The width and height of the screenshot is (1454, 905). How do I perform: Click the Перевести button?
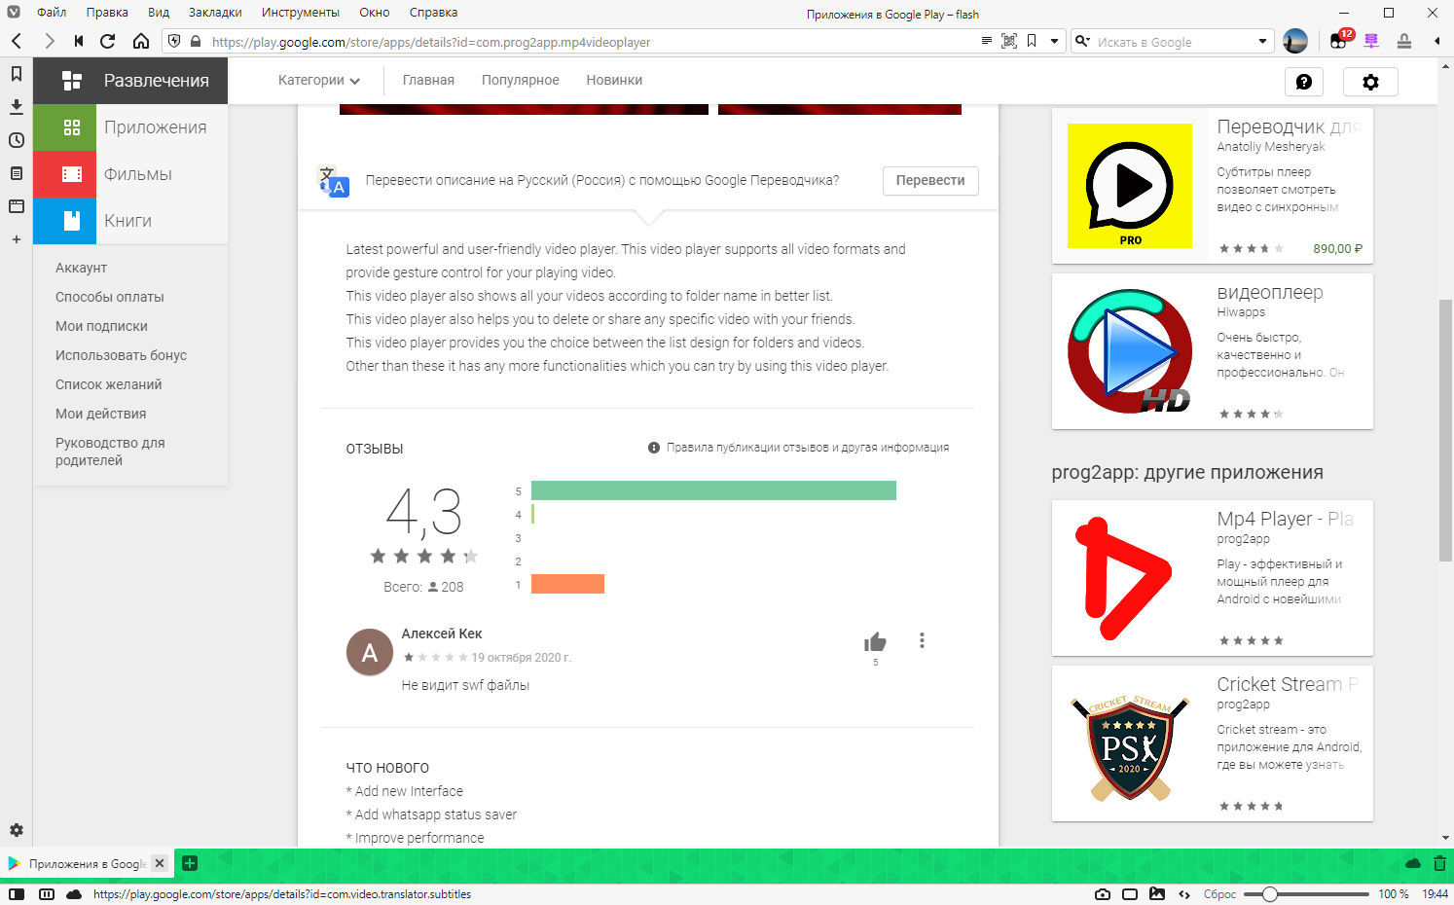coord(930,180)
